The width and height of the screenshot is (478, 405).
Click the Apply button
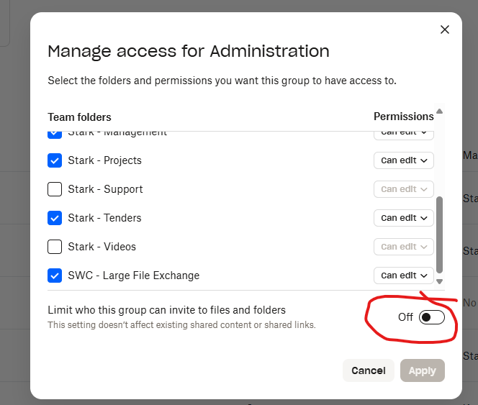point(423,370)
